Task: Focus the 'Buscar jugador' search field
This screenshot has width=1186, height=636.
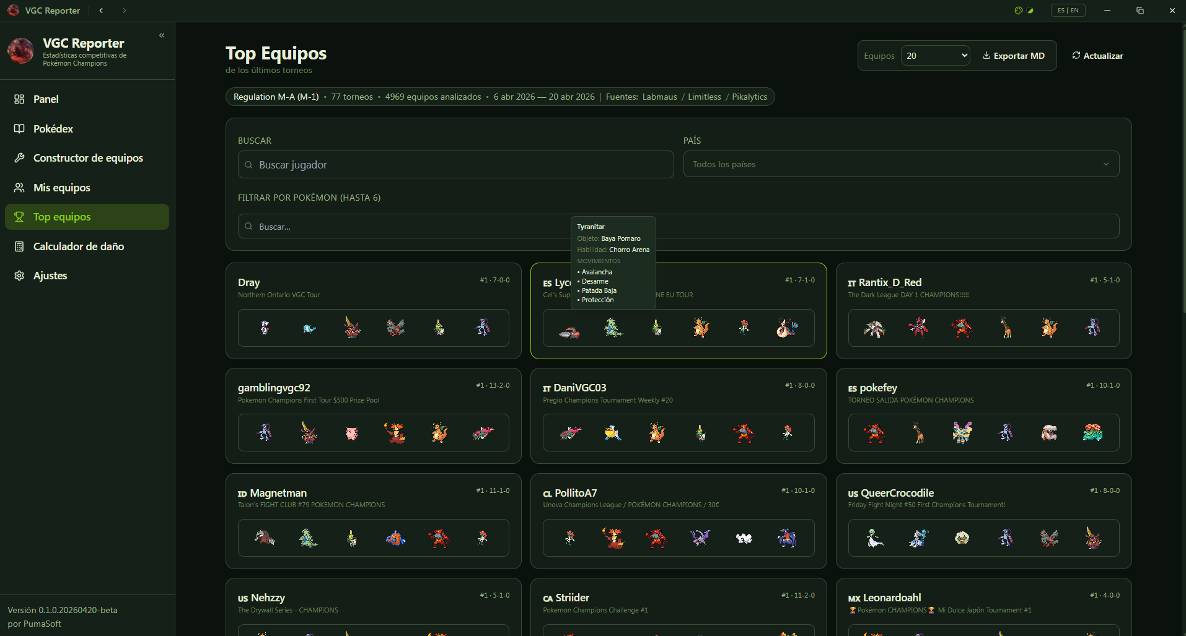Action: [455, 165]
